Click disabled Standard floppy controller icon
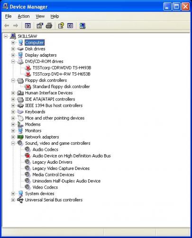 pos(28,87)
